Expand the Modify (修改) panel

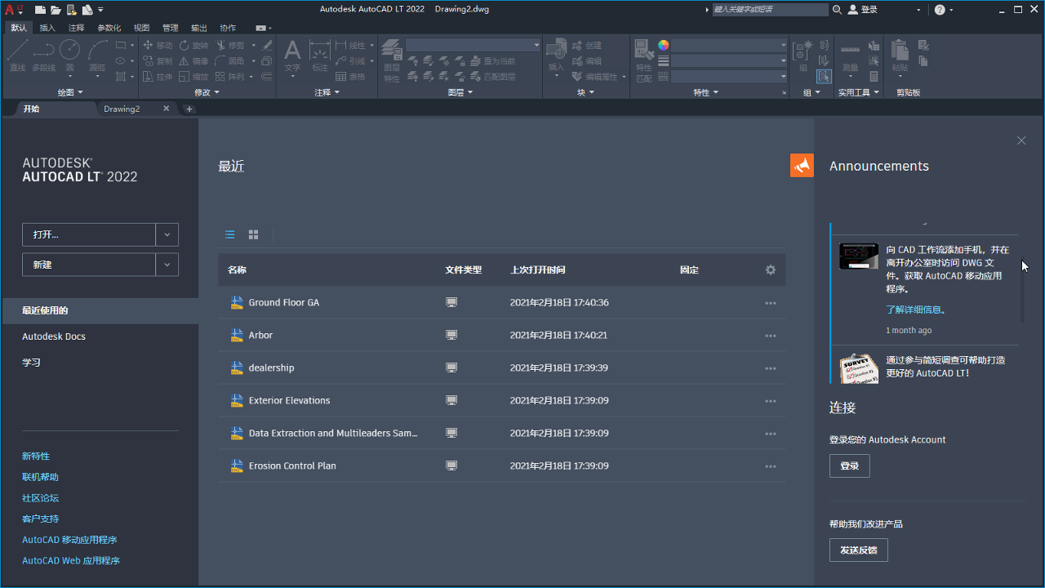[x=207, y=92]
